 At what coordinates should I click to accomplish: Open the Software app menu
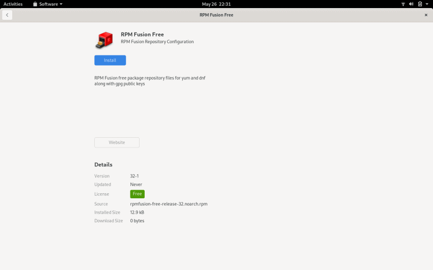[48, 4]
